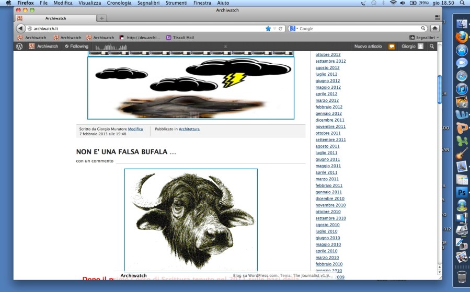Open the Giorgio user account menu

click(412, 46)
